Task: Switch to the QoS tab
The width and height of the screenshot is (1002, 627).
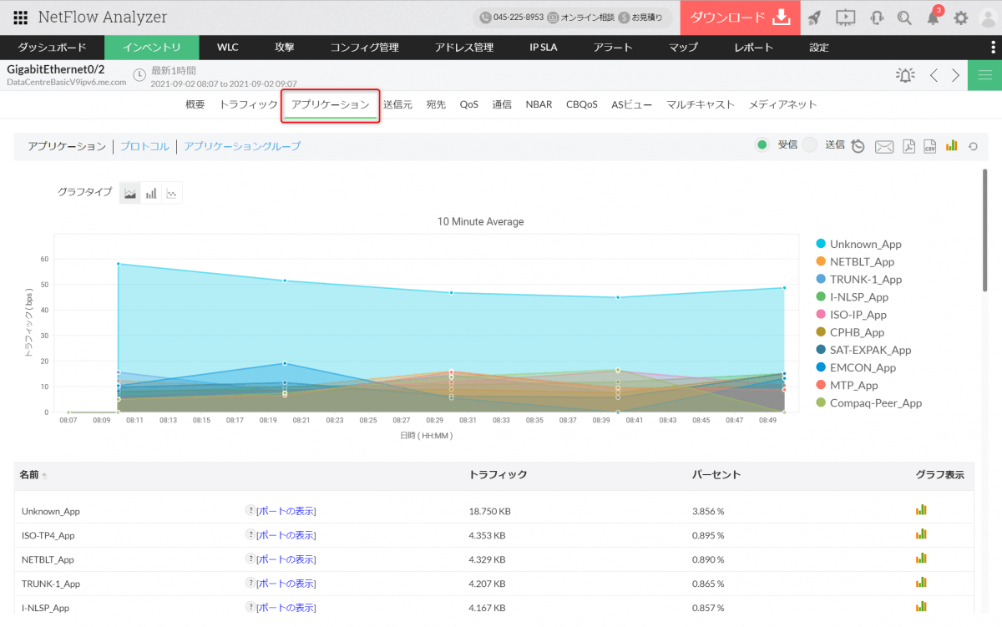Action: pos(468,104)
